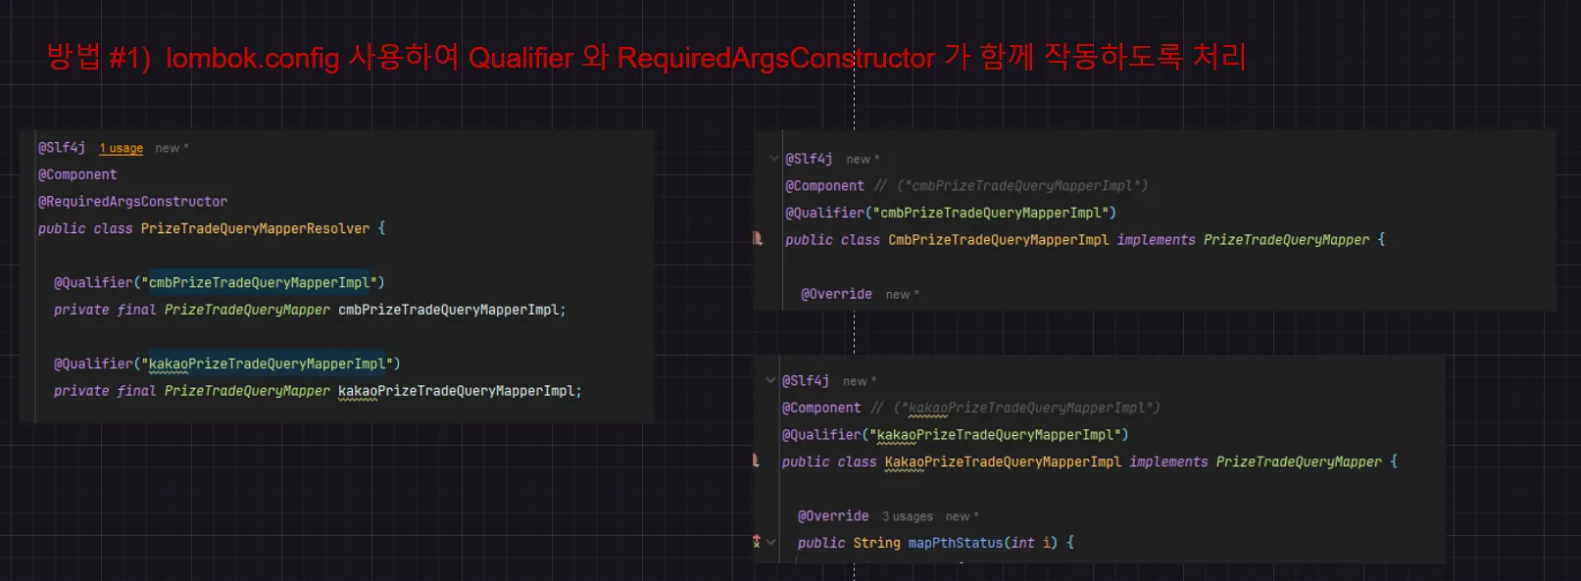The image size is (1581, 581).
Task: Click 'new *' hint beside Kakao class @Slf4j
Action: [x=860, y=381]
